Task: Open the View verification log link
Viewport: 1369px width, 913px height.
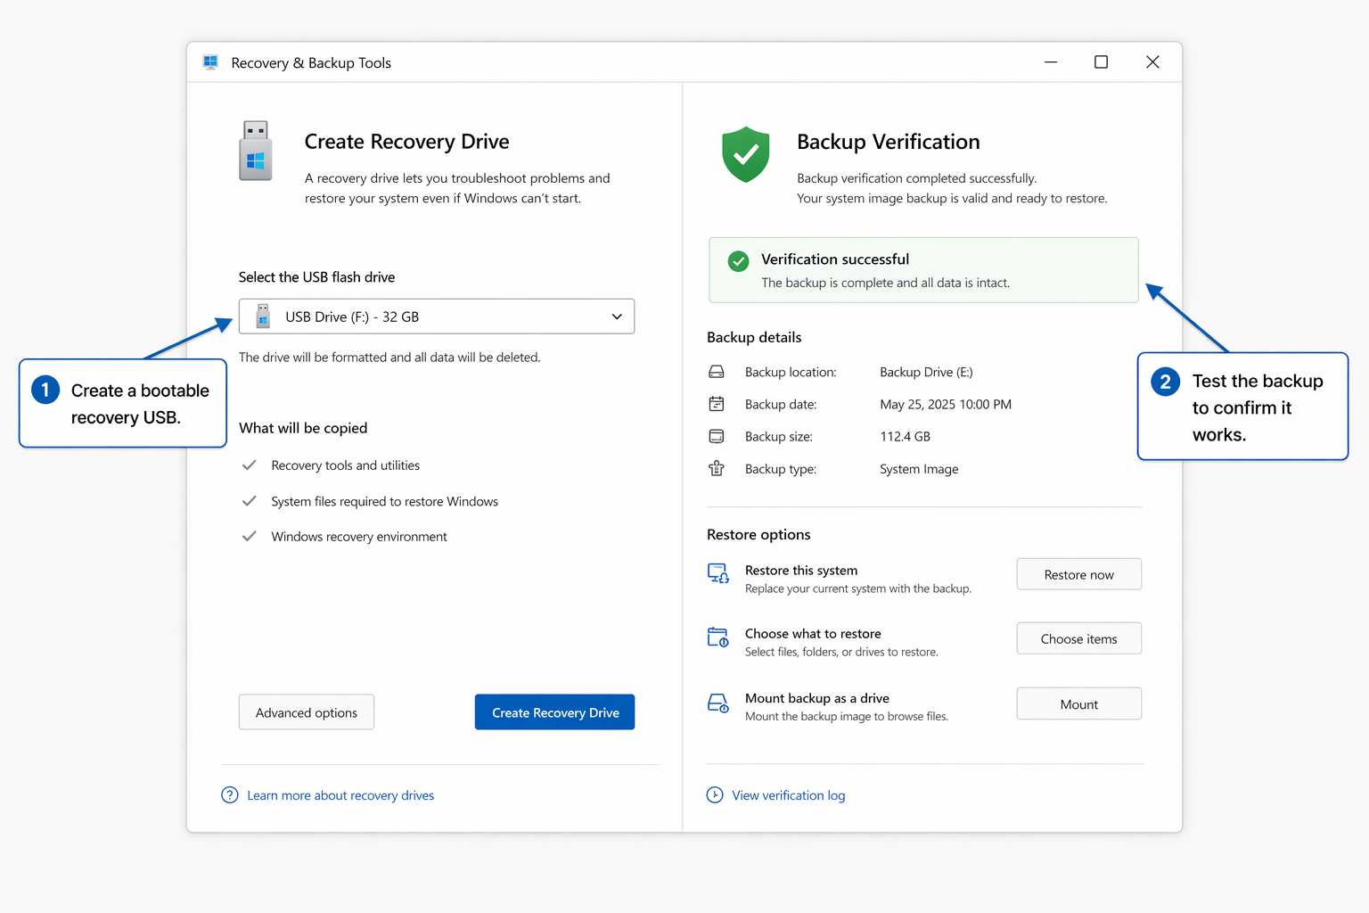Action: pos(788,795)
